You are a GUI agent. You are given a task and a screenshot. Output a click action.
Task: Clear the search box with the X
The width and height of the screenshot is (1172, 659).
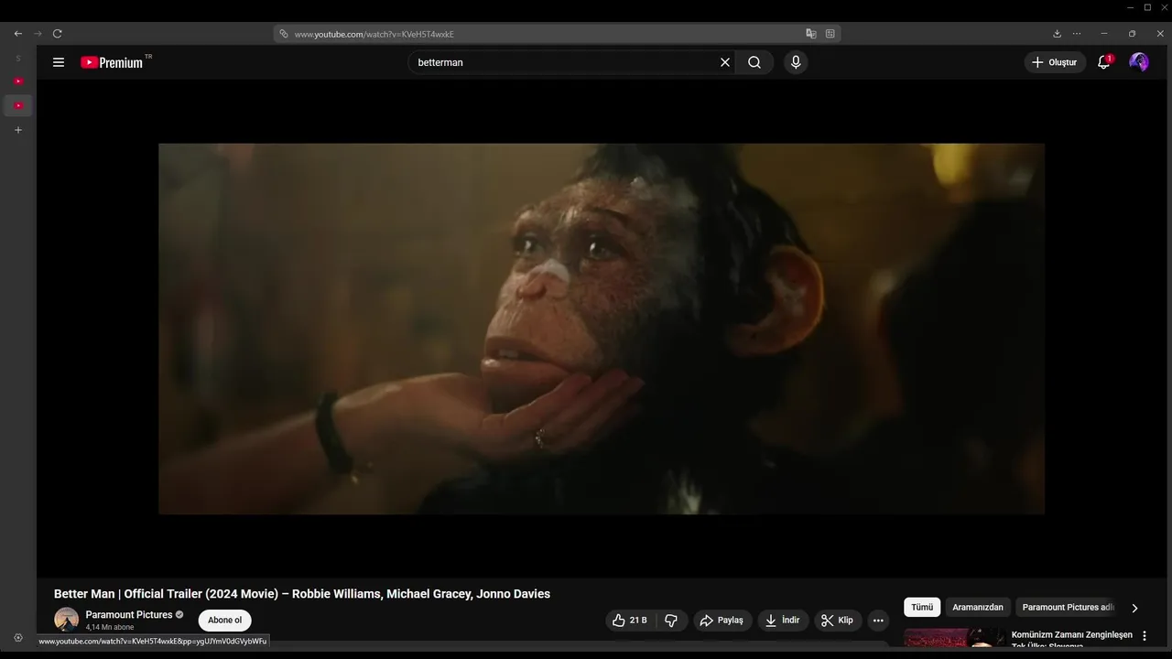pos(725,62)
